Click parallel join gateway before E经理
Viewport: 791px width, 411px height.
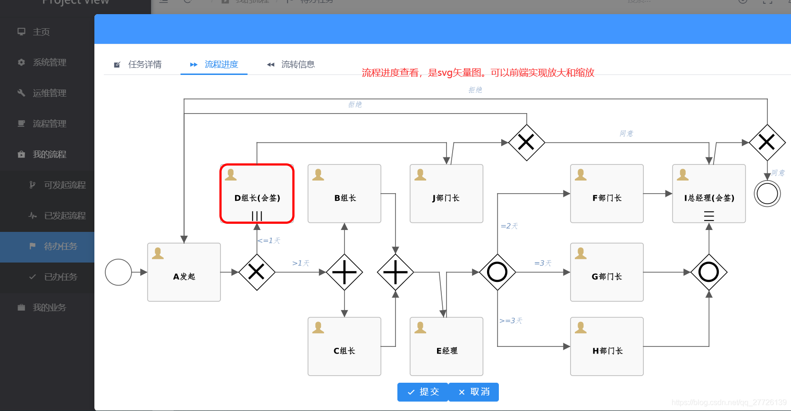coord(395,272)
